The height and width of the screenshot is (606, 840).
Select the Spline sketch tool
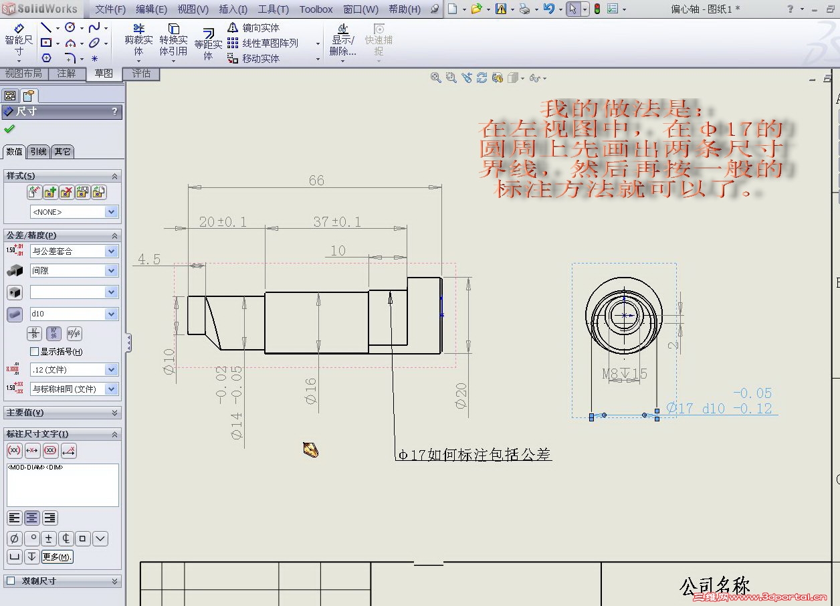(94, 27)
